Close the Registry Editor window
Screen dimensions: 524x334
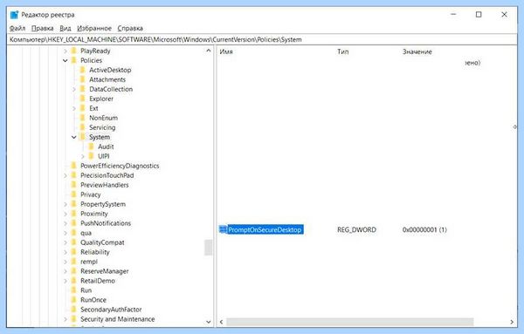(x=504, y=15)
